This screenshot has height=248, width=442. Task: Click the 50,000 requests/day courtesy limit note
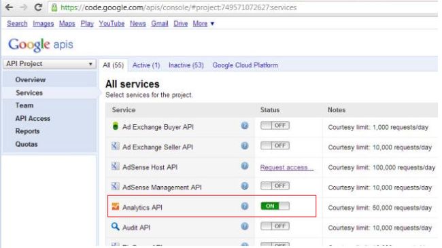point(380,208)
